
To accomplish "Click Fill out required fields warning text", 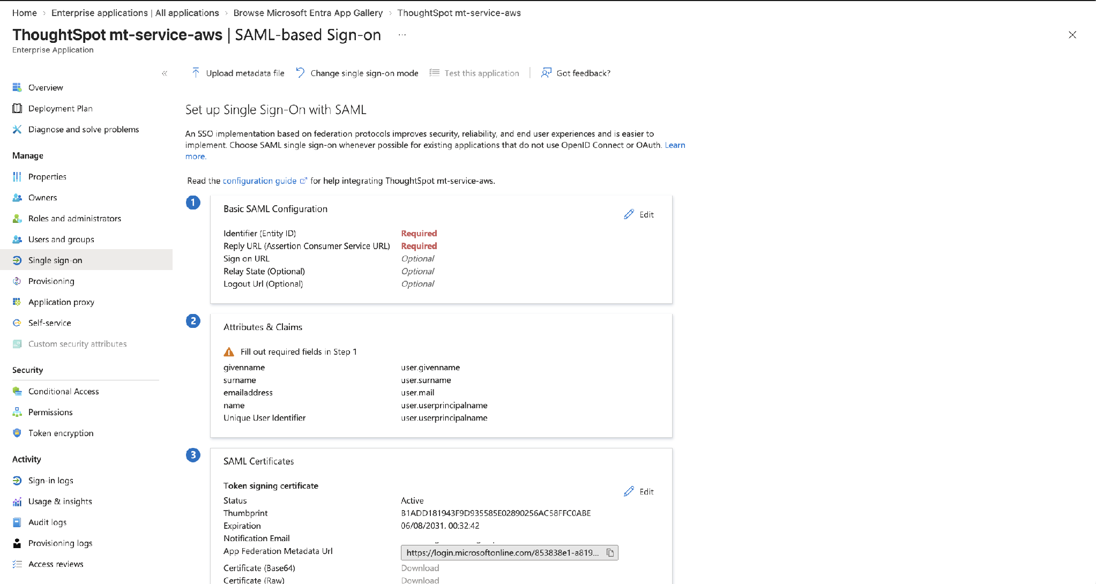I will tap(299, 351).
